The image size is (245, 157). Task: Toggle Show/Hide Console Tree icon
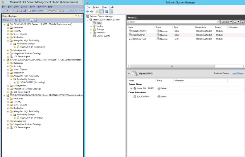[x=101, y=11]
